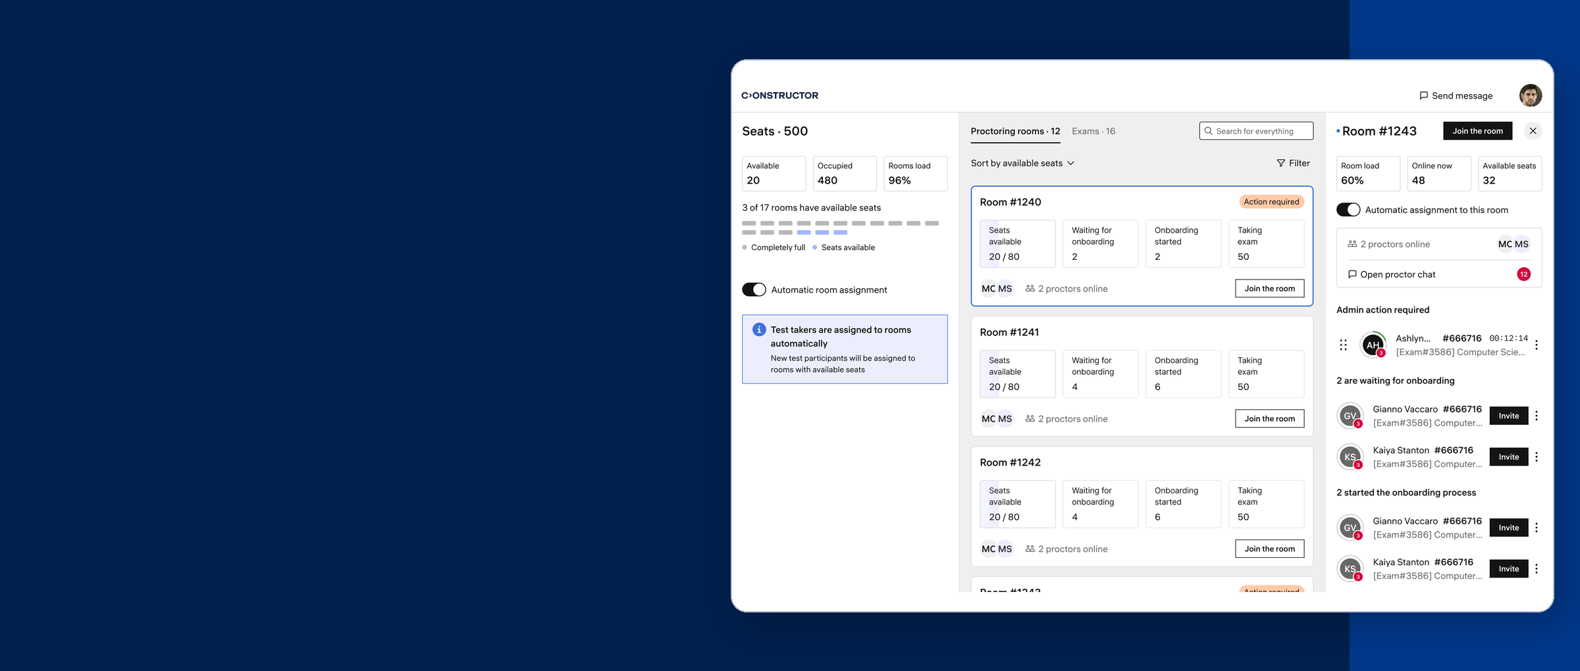Open the more options for Kaiya Stanton in started onboarding
The width and height of the screenshot is (1580, 671).
pos(1536,568)
